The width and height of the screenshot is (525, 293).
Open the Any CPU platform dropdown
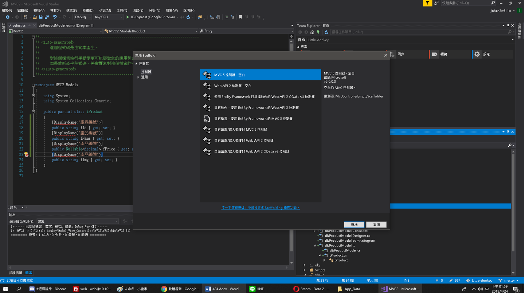click(x=109, y=17)
